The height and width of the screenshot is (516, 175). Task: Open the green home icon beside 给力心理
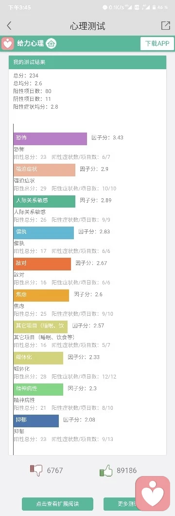51,43
